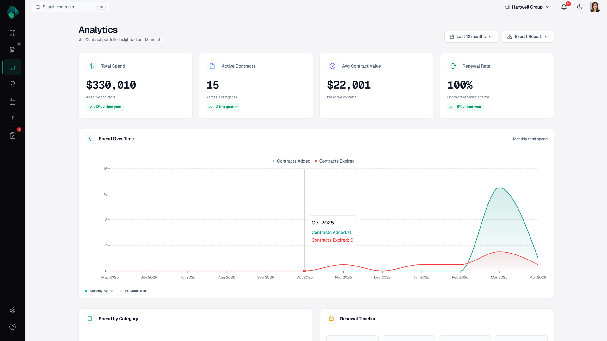Select the active Analytics chart sidebar item

13,67
